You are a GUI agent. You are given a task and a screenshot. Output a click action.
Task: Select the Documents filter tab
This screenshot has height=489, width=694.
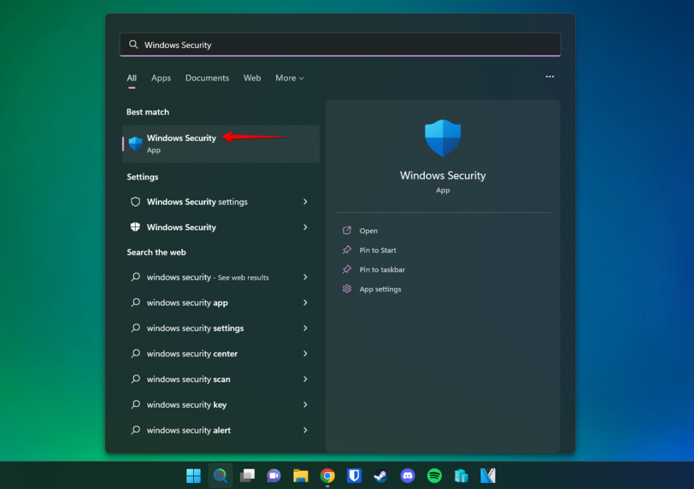[x=207, y=78]
